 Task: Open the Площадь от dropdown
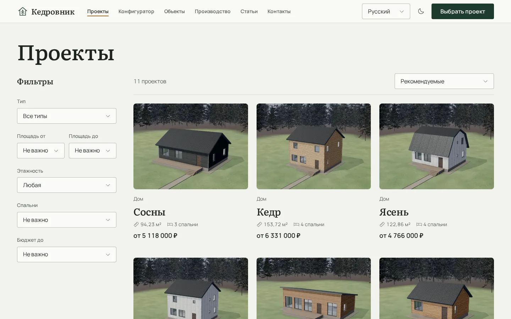click(x=41, y=151)
